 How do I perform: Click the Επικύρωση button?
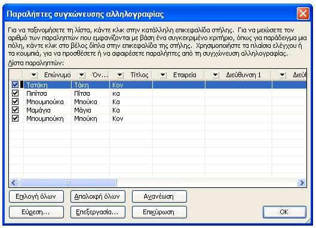pos(159,212)
